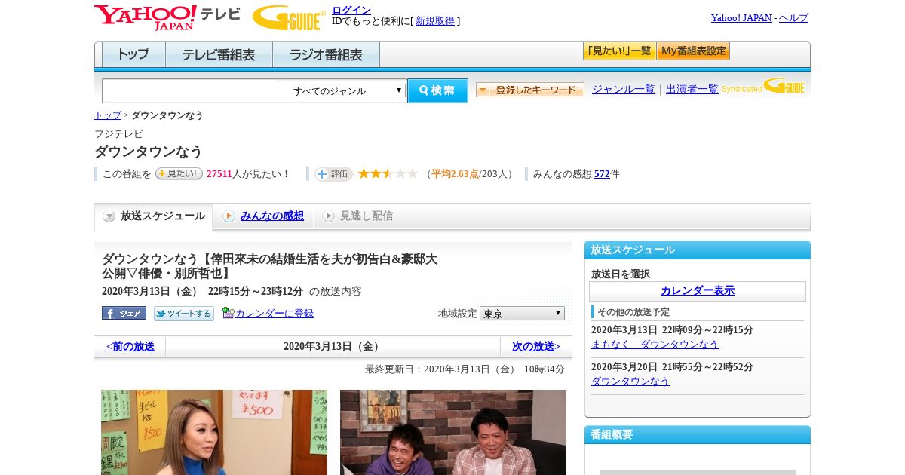Screen dimensions: 905x475
Task: Click the star rating display
Action: (x=388, y=173)
